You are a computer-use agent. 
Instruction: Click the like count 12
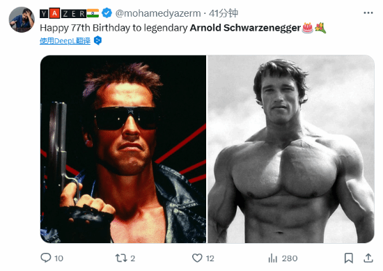(210, 258)
